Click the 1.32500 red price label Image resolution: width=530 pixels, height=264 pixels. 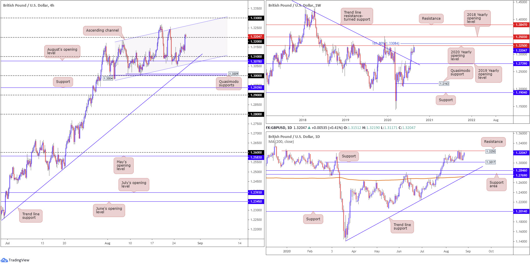(521, 45)
